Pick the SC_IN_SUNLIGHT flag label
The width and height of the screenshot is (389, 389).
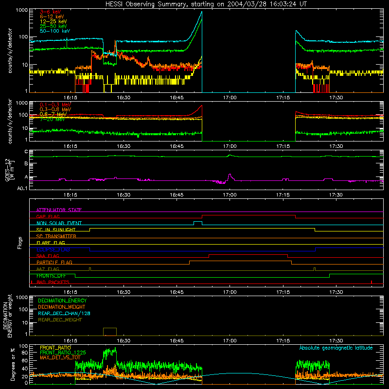pyautogui.click(x=56, y=230)
